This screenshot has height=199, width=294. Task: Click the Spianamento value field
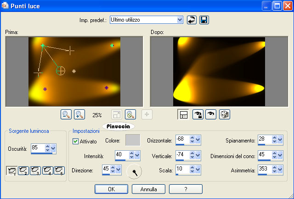[265, 139]
